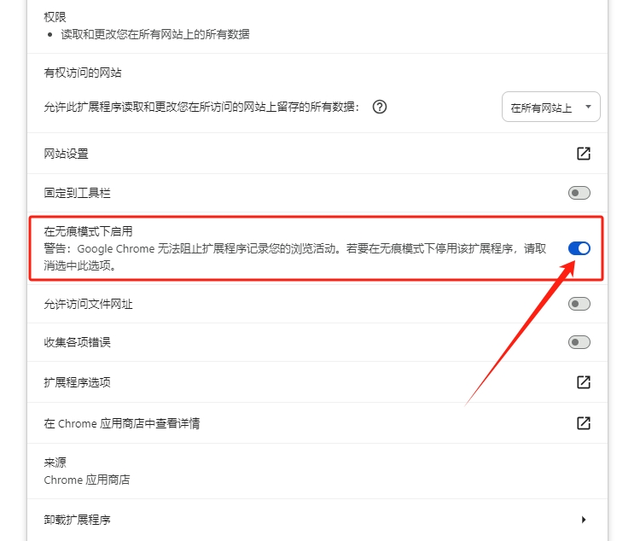The image size is (640, 541).
Task: Click the 扩展程序选项 external link icon
Action: point(583,382)
